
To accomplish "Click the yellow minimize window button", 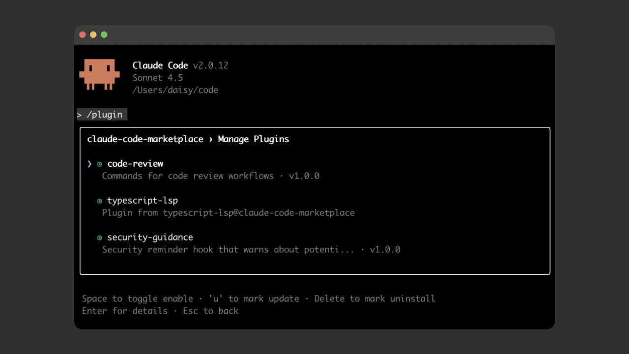I will tap(93, 35).
